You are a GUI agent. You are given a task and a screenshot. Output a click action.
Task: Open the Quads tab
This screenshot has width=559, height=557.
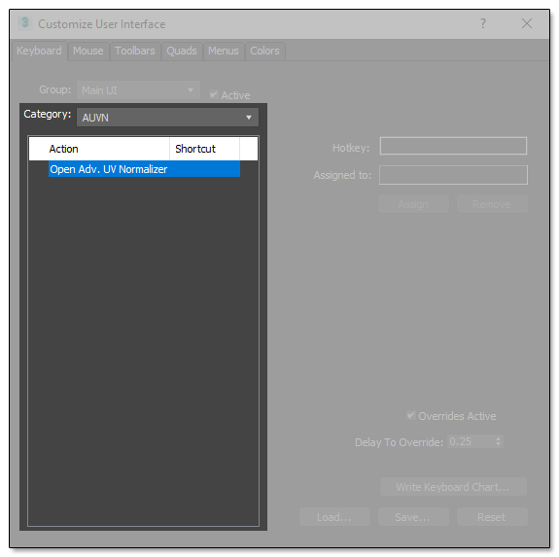(182, 51)
